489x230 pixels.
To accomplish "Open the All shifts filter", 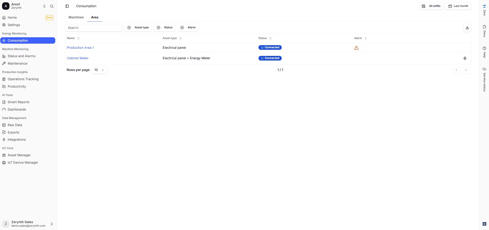I will 431,6.
